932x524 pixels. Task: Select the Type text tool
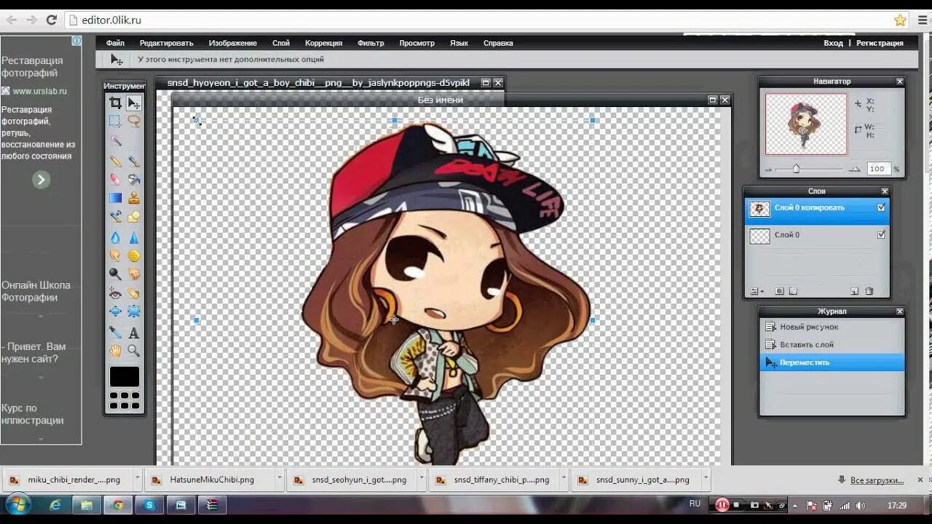coord(134,333)
